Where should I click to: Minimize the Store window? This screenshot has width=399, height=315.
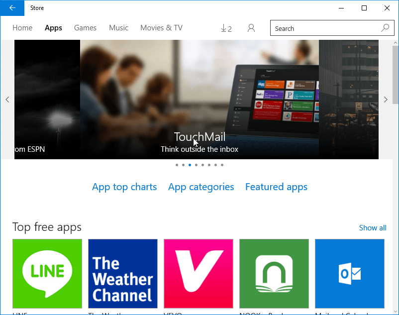[341, 8]
